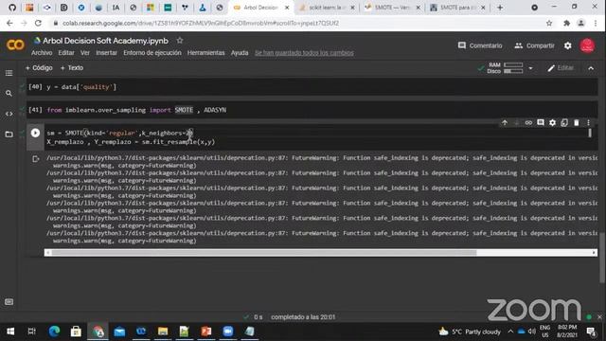
Task: Open the code snippets sidebar icon
Action: tap(9, 114)
